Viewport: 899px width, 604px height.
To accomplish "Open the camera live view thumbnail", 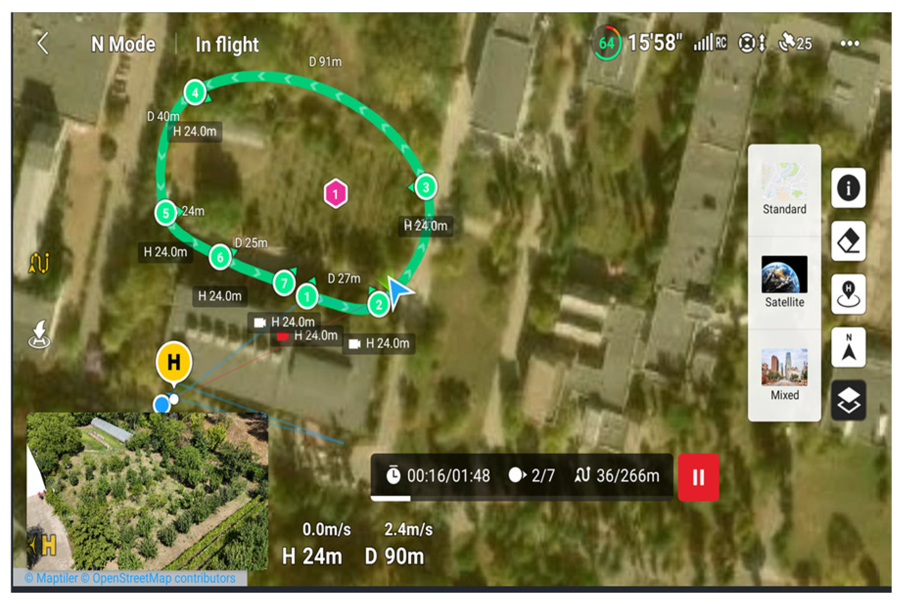I will (147, 491).
